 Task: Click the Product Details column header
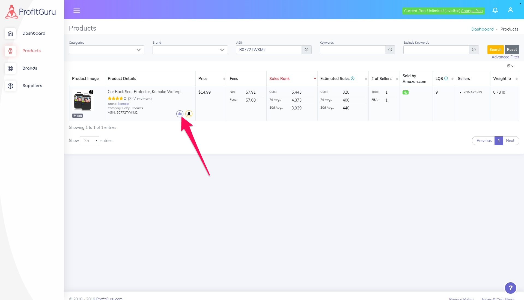(122, 79)
